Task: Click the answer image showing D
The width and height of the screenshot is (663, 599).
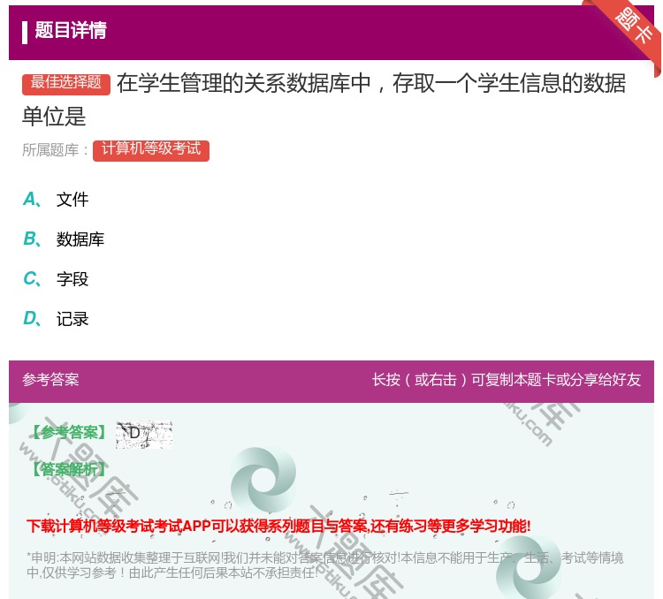Action: point(144,435)
